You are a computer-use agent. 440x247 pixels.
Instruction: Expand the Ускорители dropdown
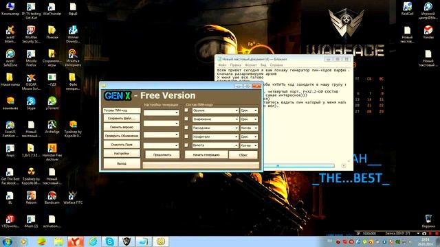215,137
